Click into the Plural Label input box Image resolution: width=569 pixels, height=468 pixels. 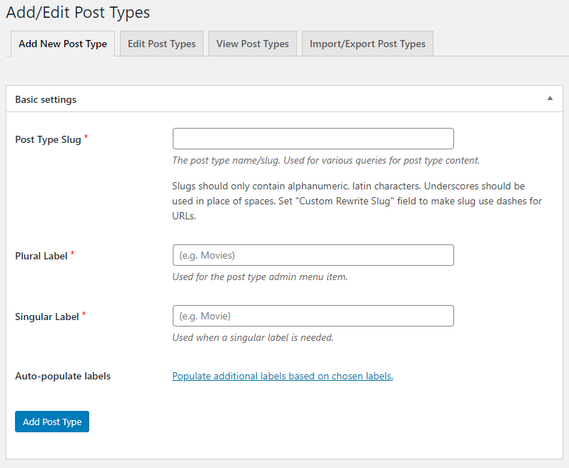point(313,255)
